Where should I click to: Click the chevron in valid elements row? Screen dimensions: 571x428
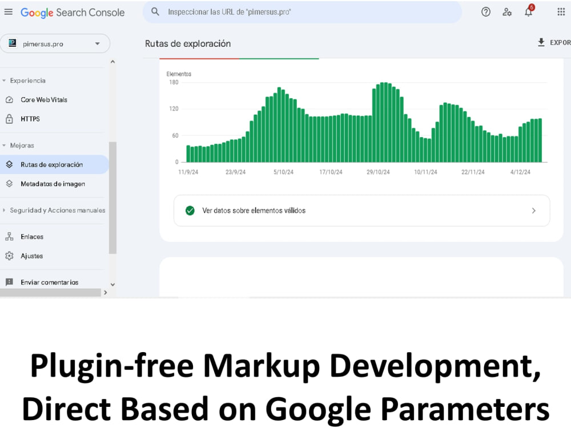[x=533, y=211]
